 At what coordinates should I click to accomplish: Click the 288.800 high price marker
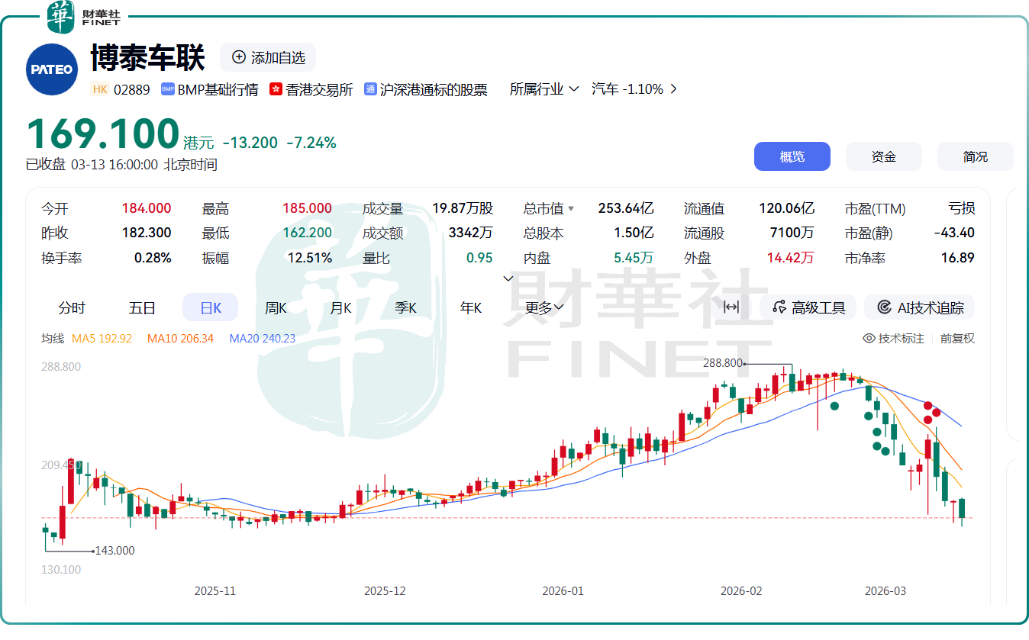(722, 363)
